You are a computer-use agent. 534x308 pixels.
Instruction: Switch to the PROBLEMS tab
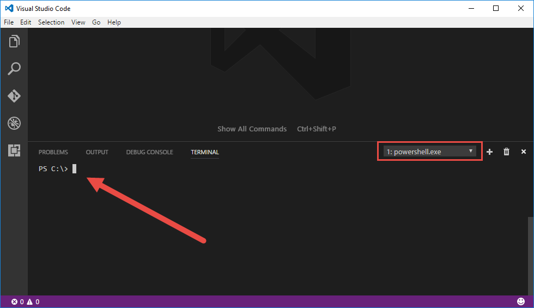click(53, 152)
